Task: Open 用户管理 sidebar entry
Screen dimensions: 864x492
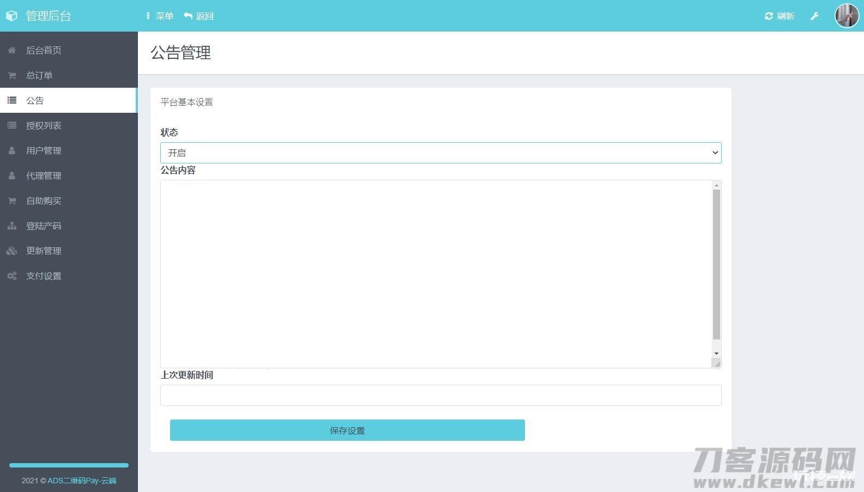Action: click(x=69, y=150)
